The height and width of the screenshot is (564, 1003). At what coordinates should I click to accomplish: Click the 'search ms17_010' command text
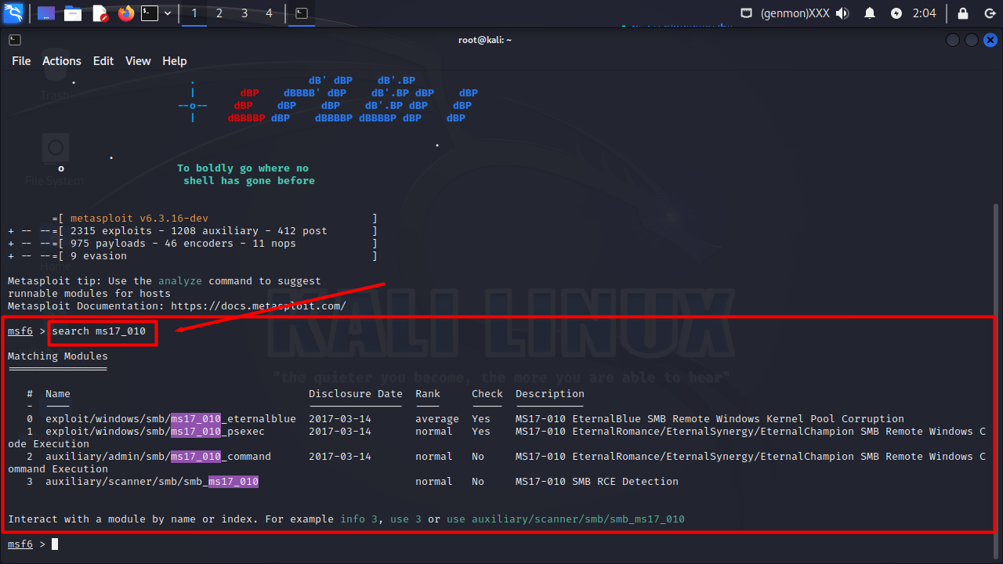(x=99, y=331)
